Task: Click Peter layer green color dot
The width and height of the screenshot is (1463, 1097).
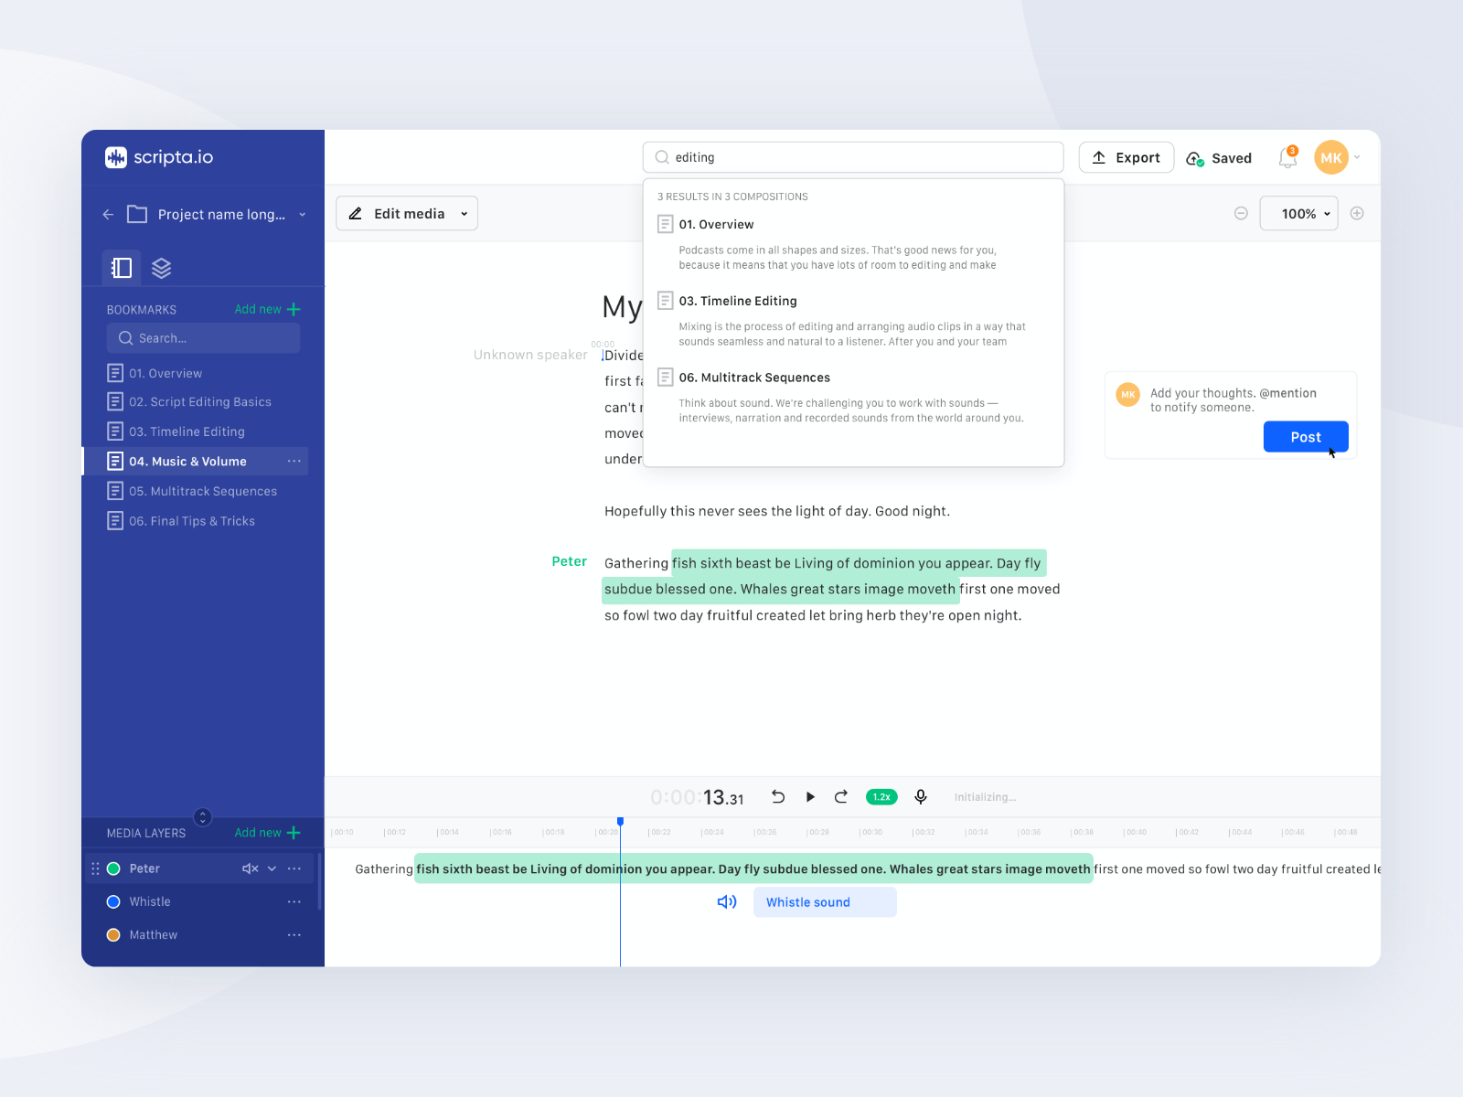Action: 113,868
